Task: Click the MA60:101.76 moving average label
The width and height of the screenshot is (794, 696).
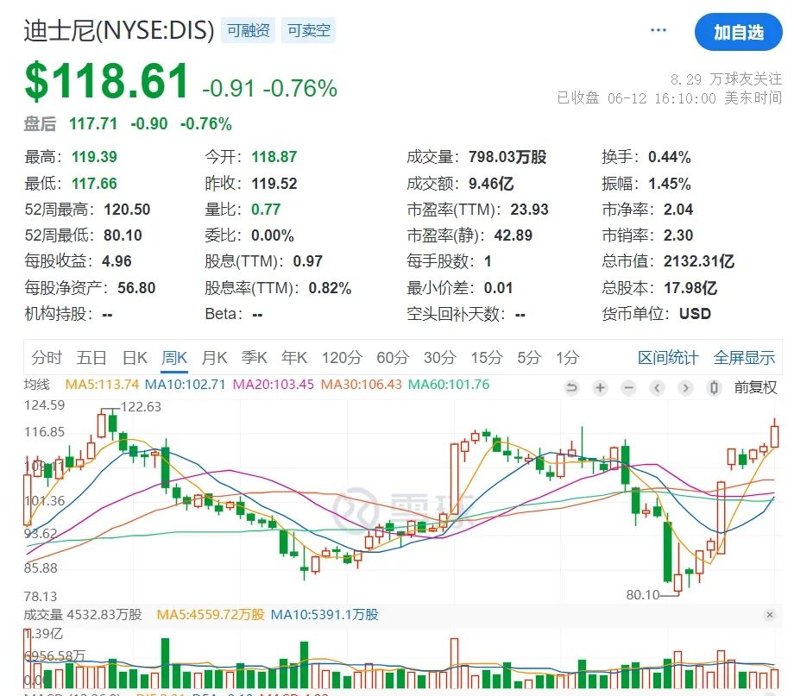Action: (449, 385)
